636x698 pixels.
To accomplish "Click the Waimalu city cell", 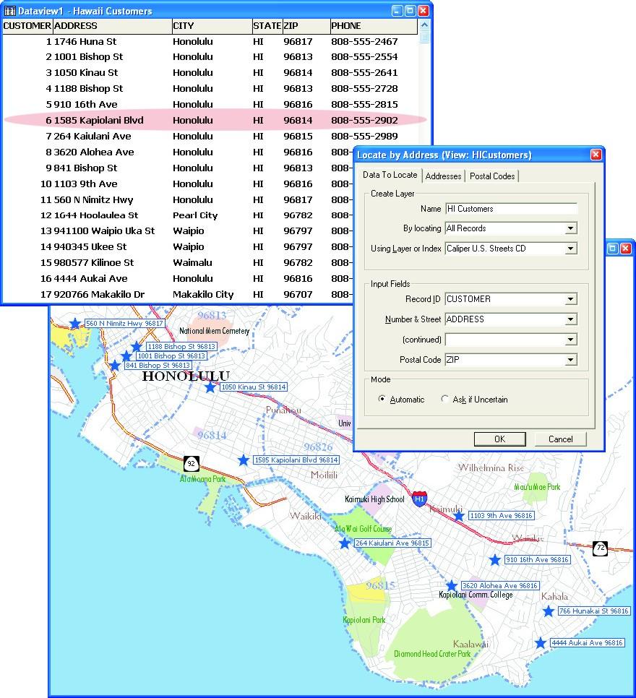I will coord(192,262).
